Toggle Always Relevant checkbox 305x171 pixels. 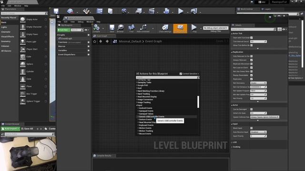(252, 60)
